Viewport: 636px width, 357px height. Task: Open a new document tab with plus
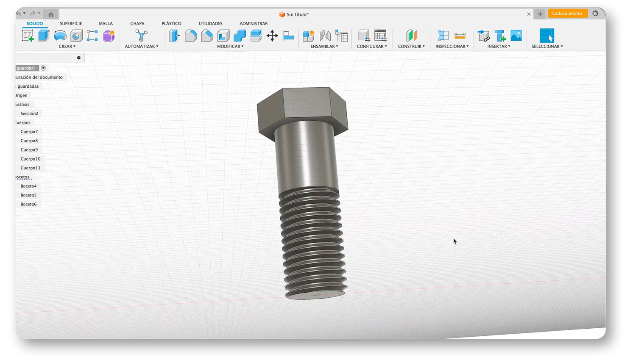(x=540, y=14)
